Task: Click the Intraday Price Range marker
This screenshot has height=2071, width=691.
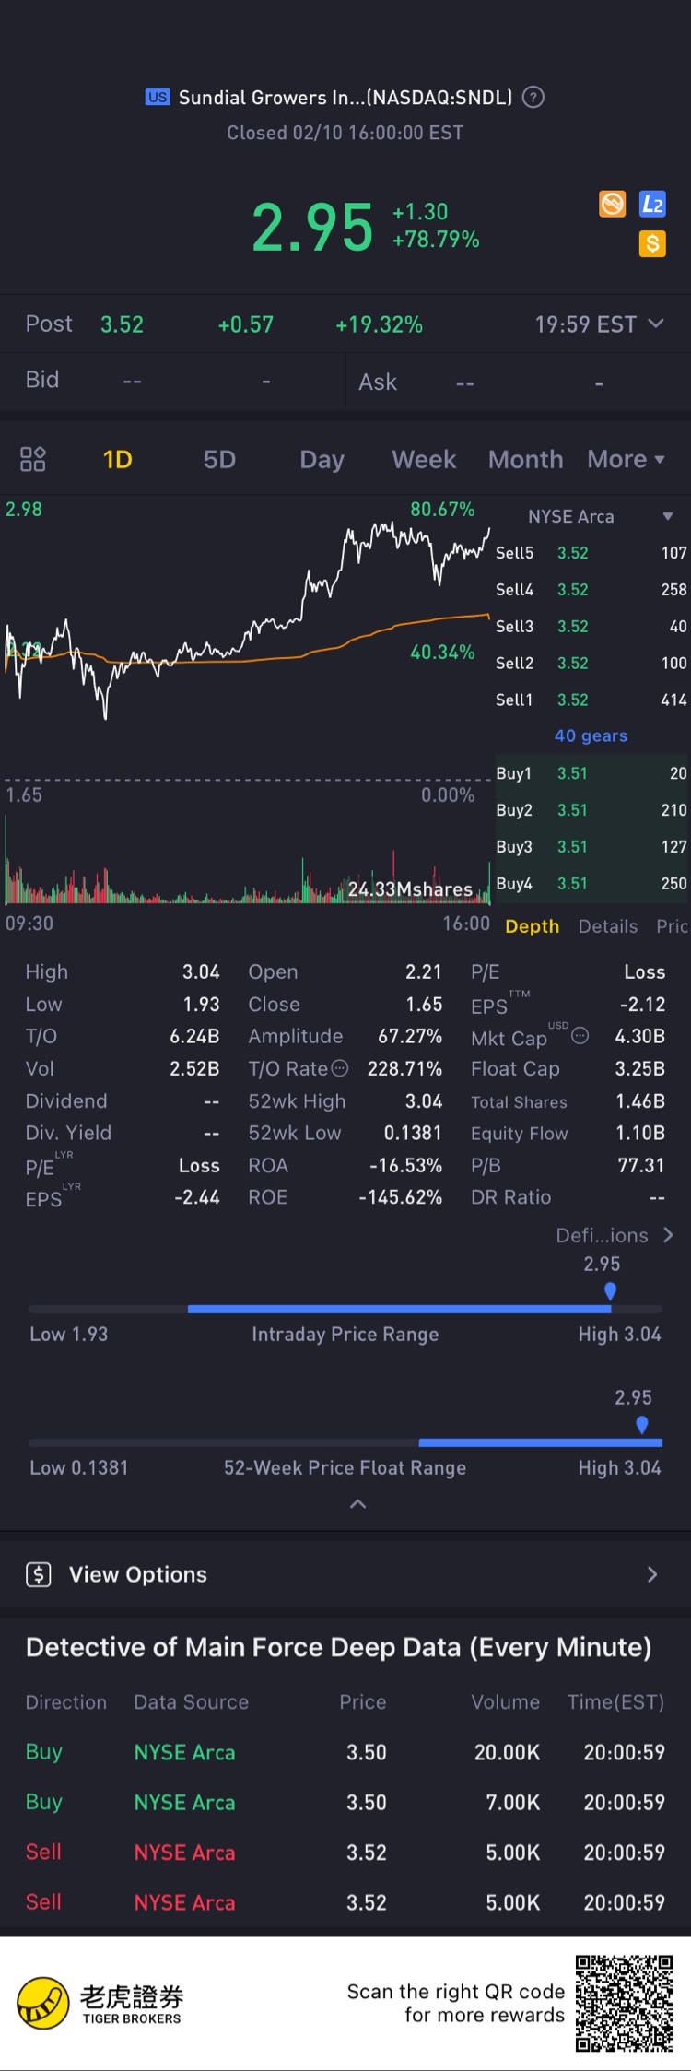Action: (610, 1291)
